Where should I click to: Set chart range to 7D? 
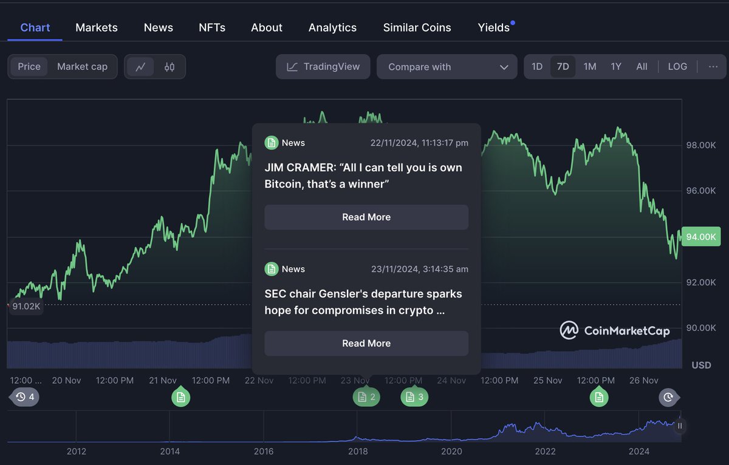click(x=563, y=67)
